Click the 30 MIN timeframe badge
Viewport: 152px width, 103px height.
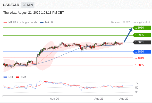28,5
